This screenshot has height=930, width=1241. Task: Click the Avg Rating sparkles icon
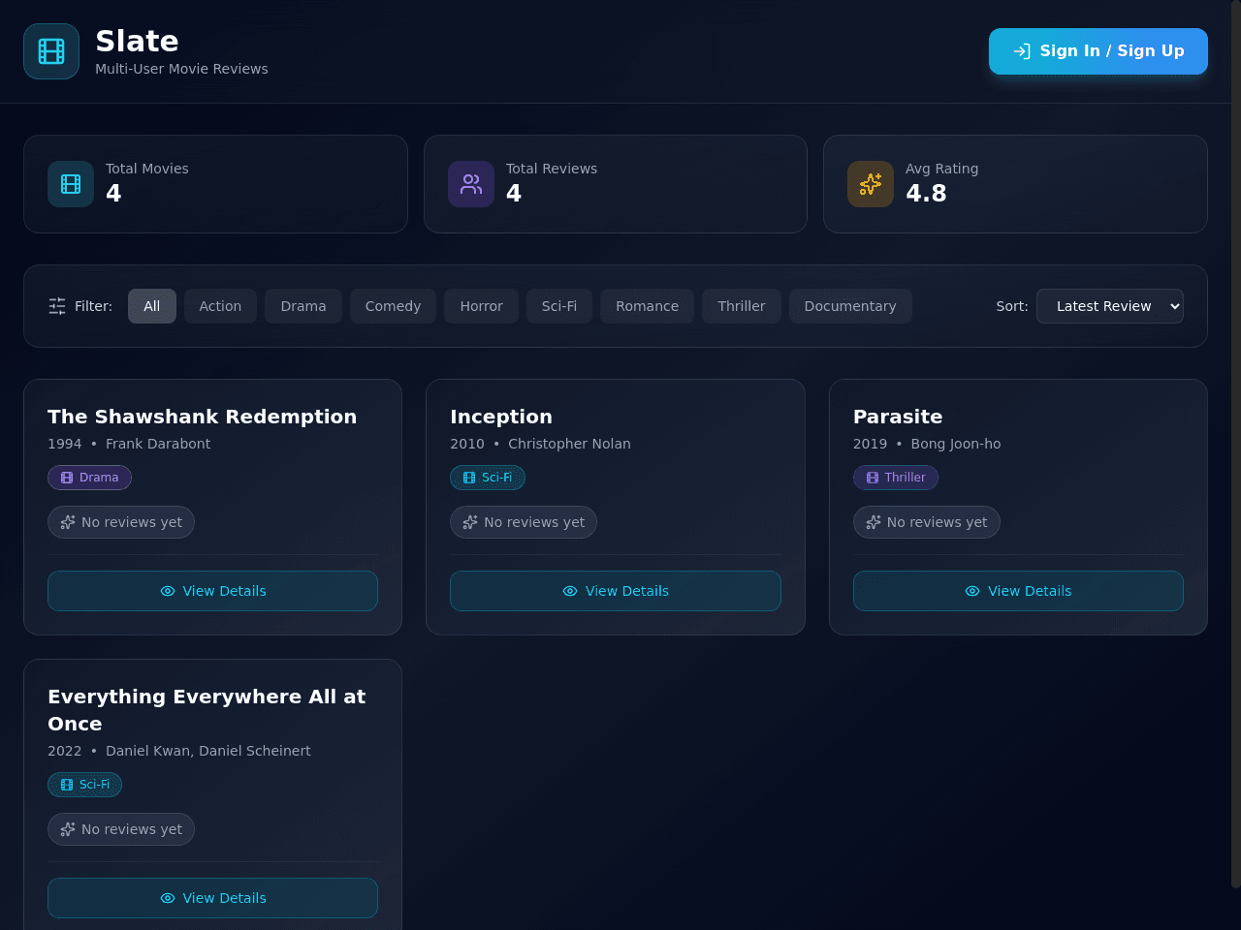[871, 184]
